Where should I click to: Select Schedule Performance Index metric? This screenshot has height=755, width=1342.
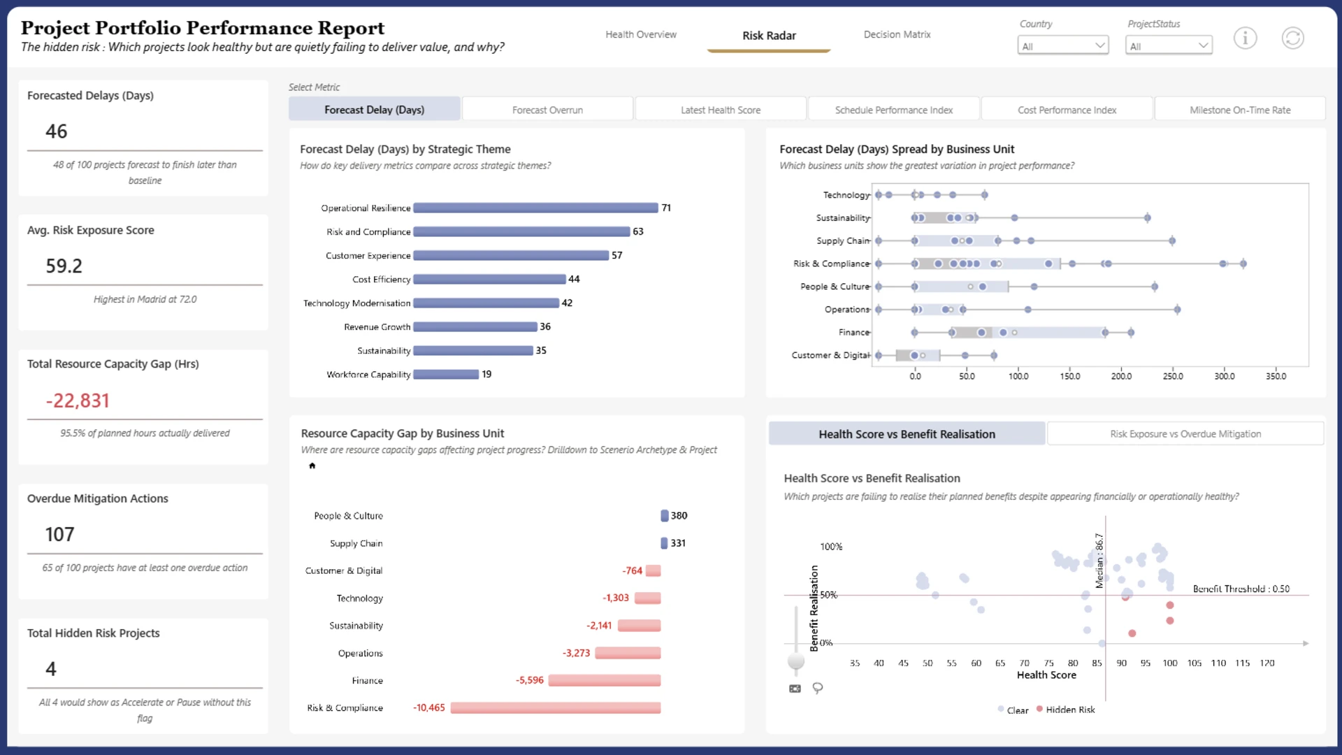pyautogui.click(x=894, y=110)
